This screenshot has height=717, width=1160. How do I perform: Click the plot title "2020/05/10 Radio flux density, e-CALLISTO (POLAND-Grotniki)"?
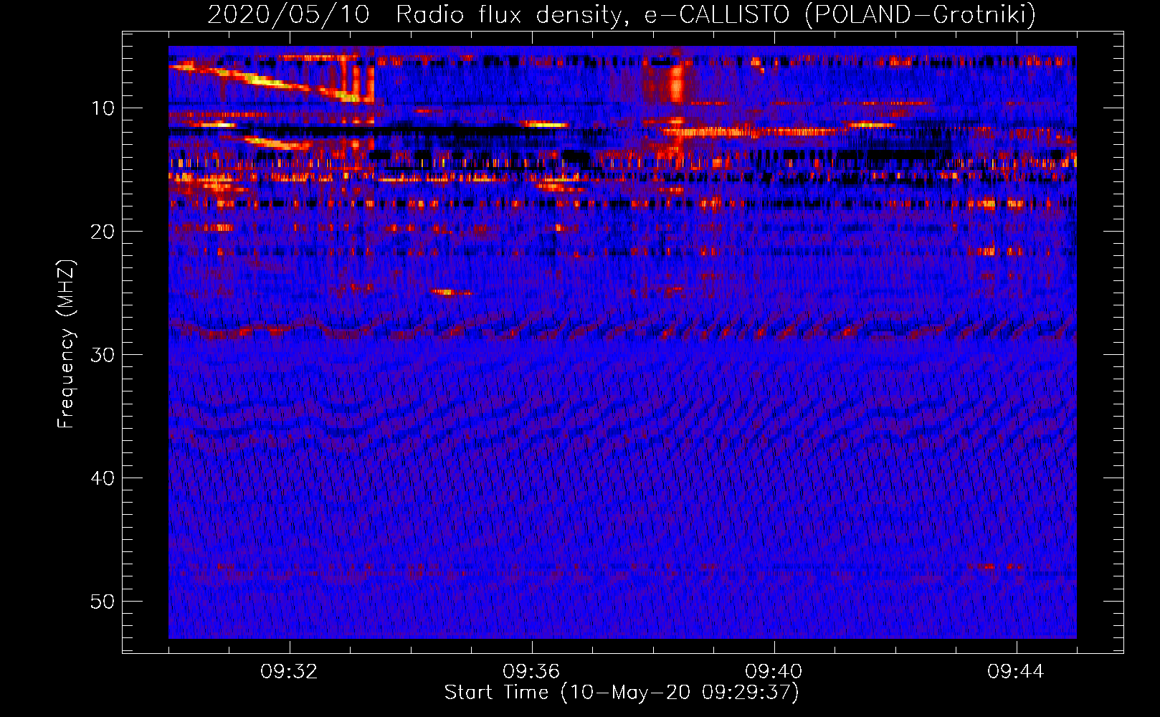pos(622,14)
